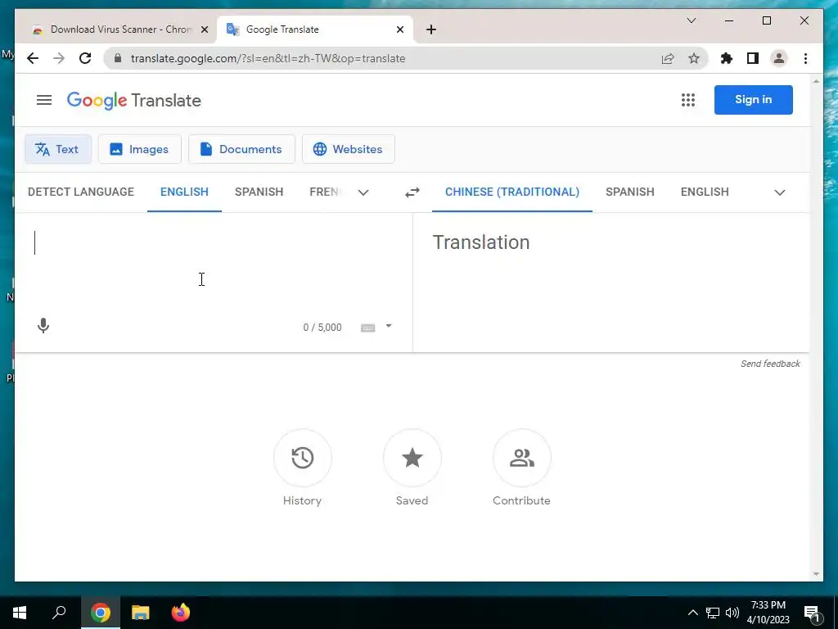The width and height of the screenshot is (838, 629).
Task: Click the Google Translate logo
Action: pyautogui.click(x=133, y=100)
